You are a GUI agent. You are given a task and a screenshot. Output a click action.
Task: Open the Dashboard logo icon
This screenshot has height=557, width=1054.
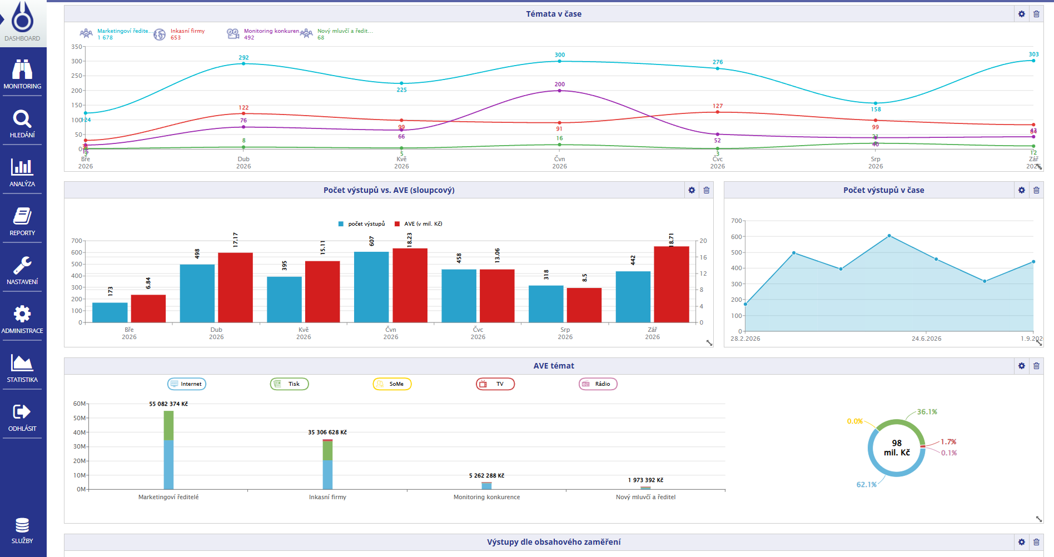tap(22, 17)
